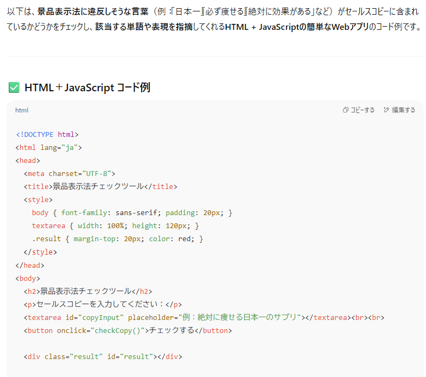Click the copy icon in code block header
This screenshot has width=426, height=377.
pos(345,110)
